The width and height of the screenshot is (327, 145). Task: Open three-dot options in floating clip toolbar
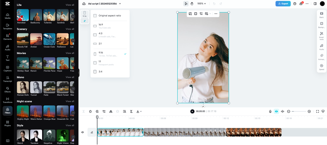click(x=216, y=14)
